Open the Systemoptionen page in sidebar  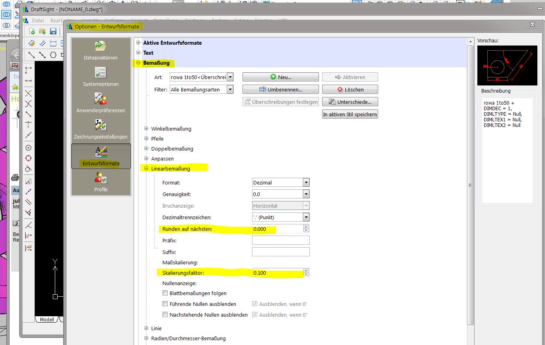[101, 77]
